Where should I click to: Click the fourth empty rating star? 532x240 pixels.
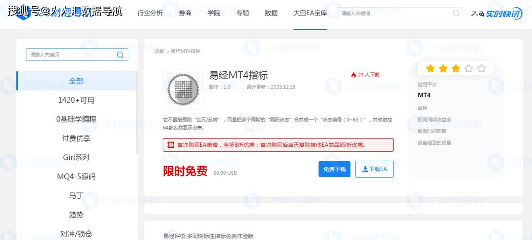[x=469, y=69]
